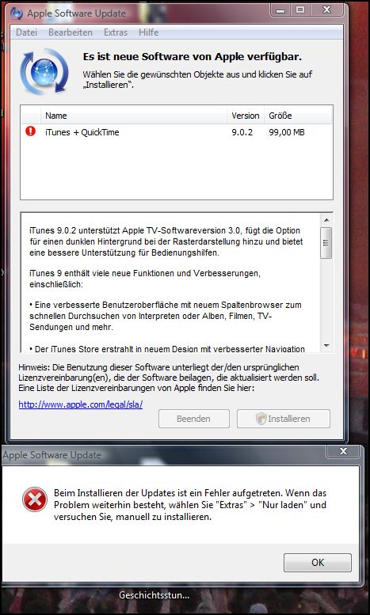Open the apple.com/legal/sla link
The image size is (370, 615).
(81, 404)
